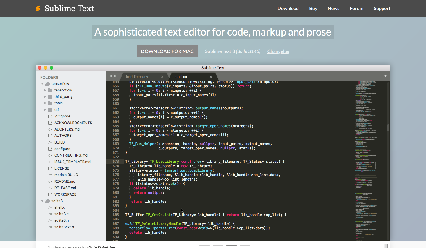This screenshot has width=426, height=248.
Task: Switch to the load_library.py tab
Action: pyautogui.click(x=137, y=77)
